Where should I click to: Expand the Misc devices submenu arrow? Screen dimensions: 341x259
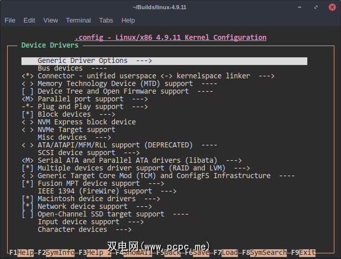(x=103, y=138)
